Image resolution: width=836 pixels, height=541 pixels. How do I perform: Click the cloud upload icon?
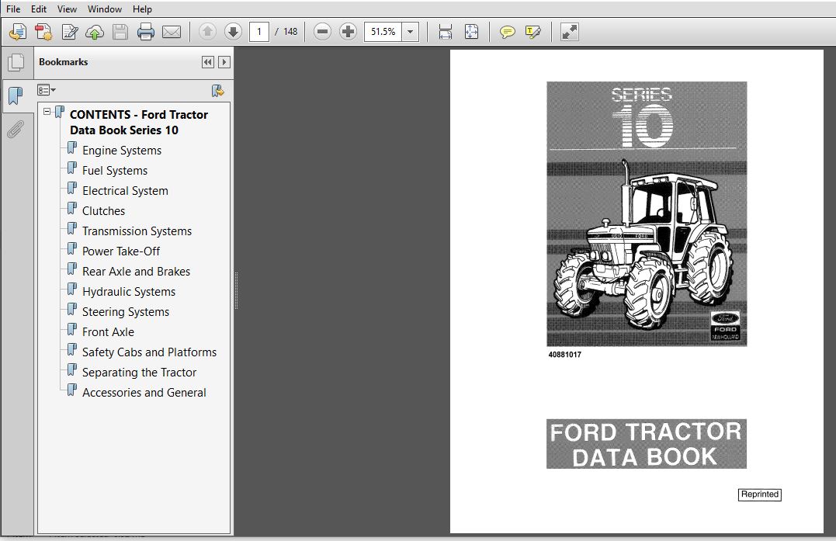click(x=95, y=32)
